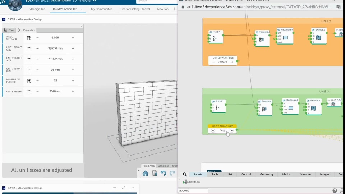Click the Point.8 node coordinate icon

click(217, 107)
